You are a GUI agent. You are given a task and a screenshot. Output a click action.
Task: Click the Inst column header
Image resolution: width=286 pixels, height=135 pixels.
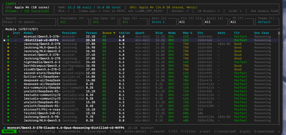pyautogui.click(x=16, y=33)
